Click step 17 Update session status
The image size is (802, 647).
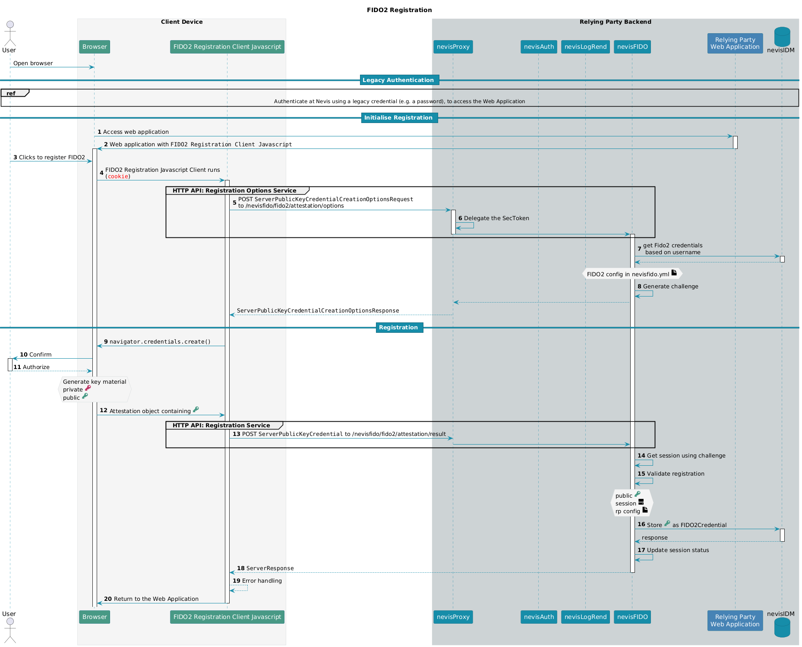click(x=673, y=550)
